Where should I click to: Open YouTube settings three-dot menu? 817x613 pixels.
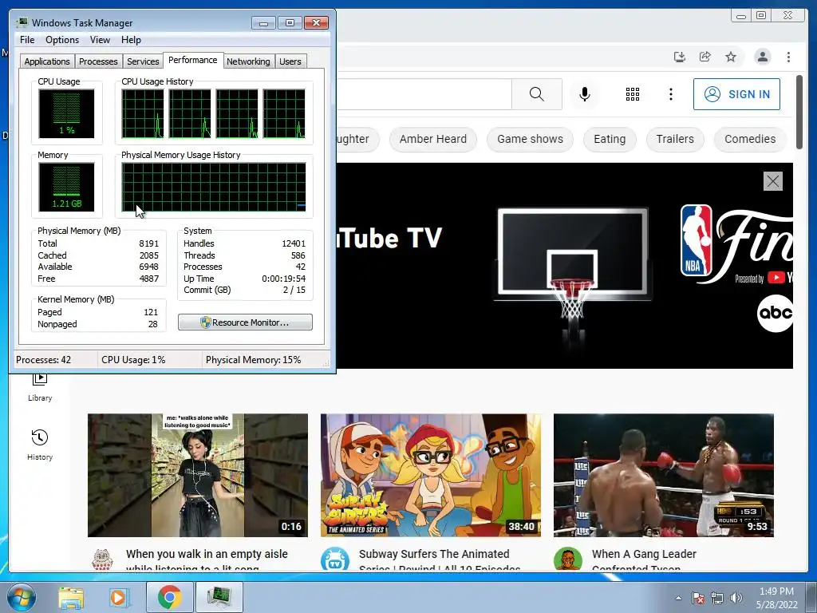[x=670, y=94]
